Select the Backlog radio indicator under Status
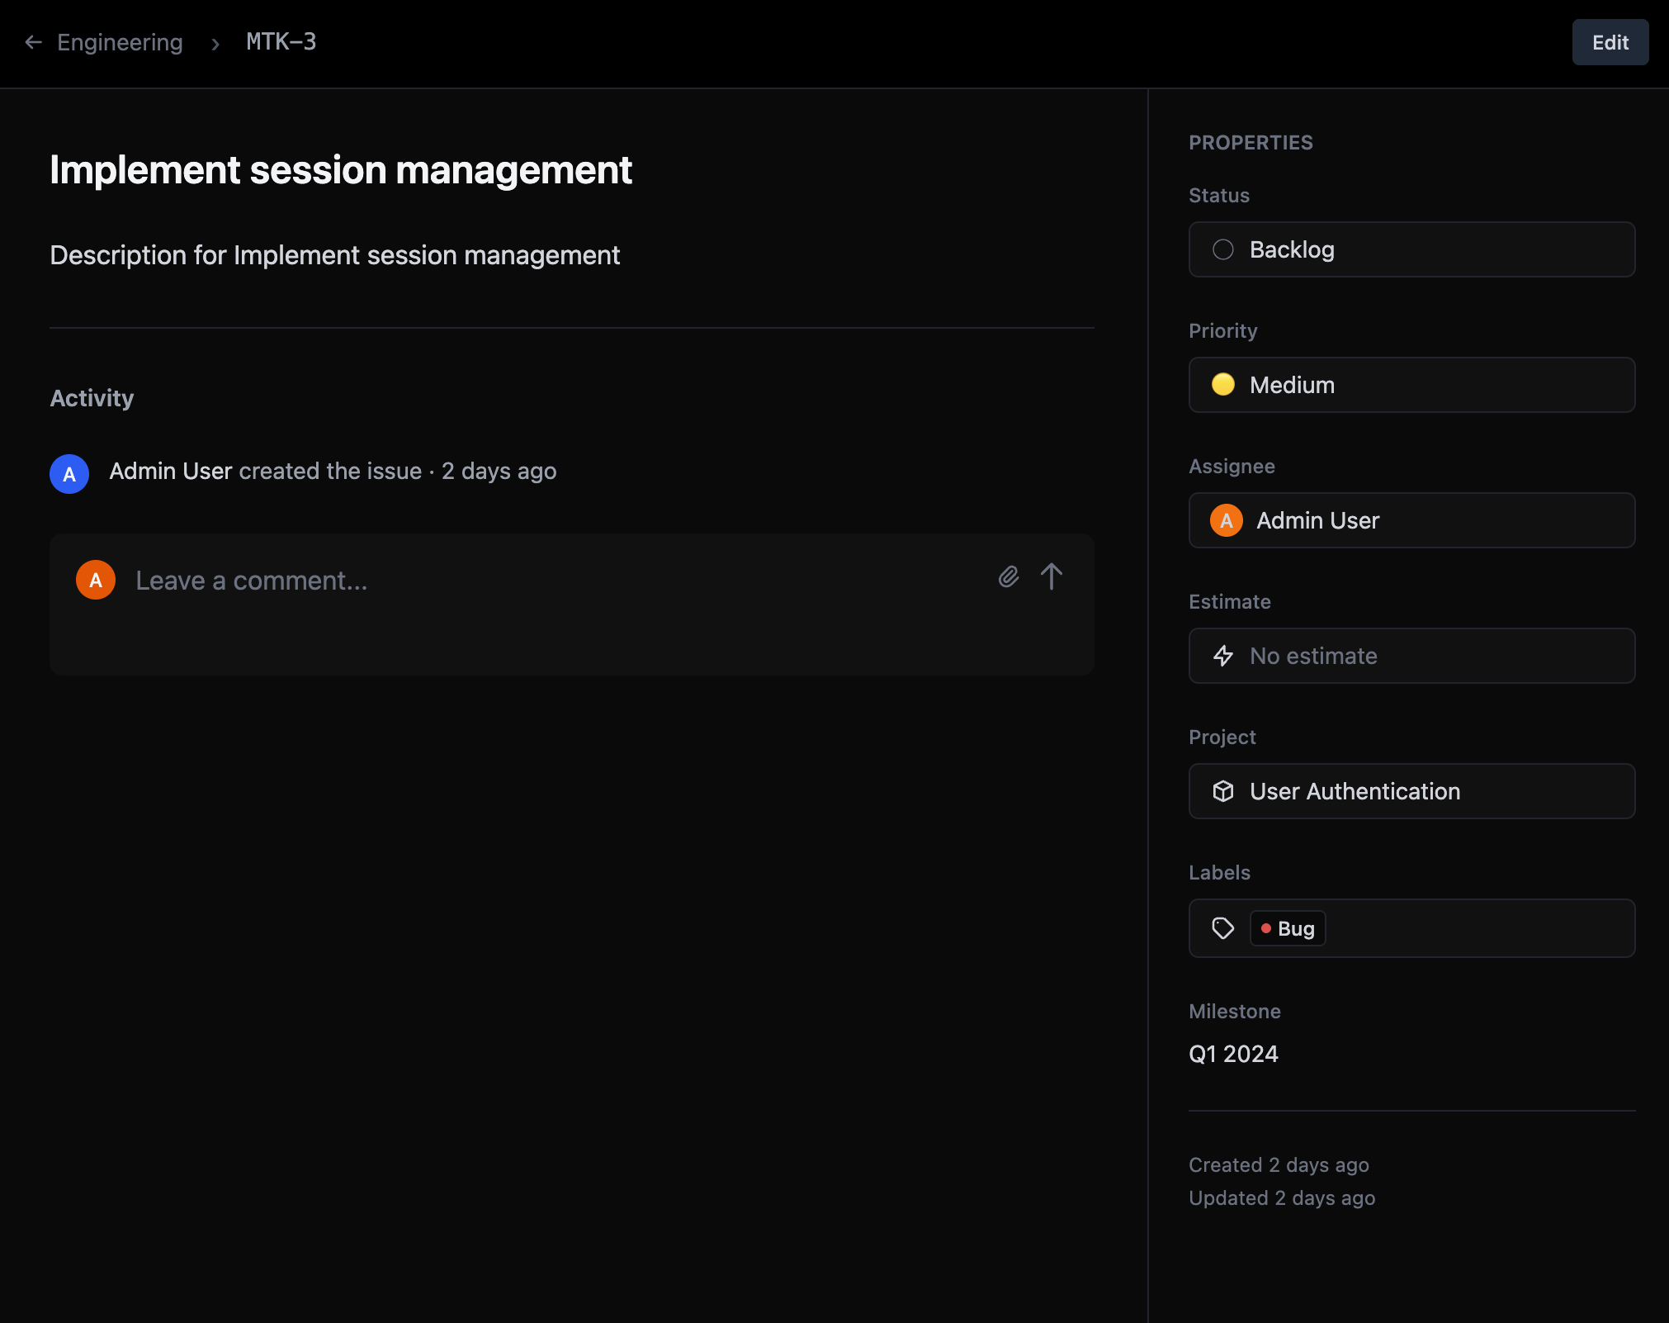Viewport: 1669px width, 1323px height. (x=1224, y=249)
